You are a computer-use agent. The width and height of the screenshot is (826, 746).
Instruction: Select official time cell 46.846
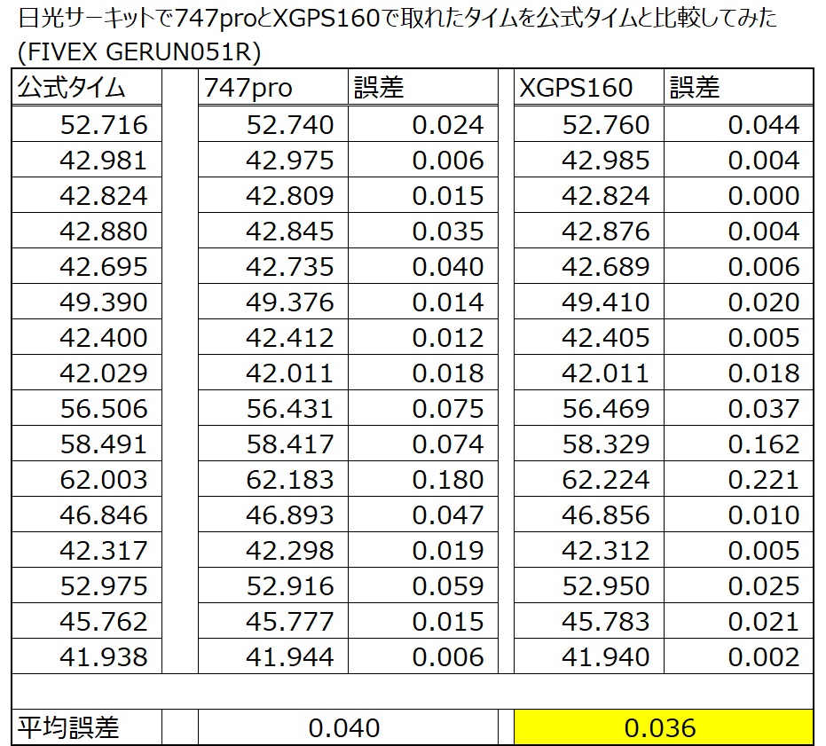coord(86,514)
